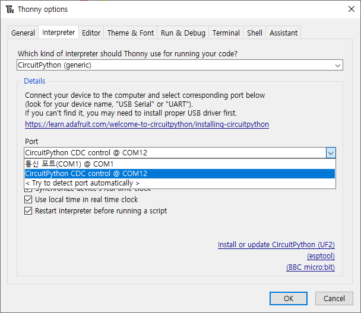
Task: Select CircuitPython CDC control @ COM12 option
Action: (x=180, y=174)
